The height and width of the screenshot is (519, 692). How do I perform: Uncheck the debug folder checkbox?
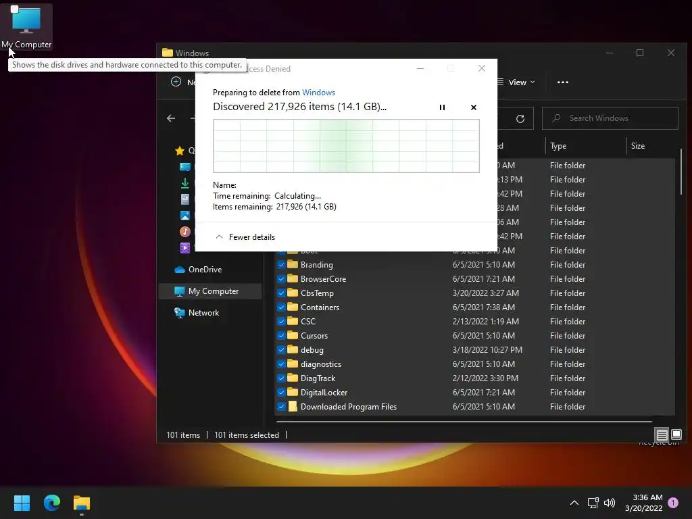pyautogui.click(x=281, y=350)
